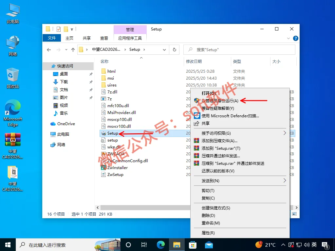The image size is (335, 251).
Task: Choose 打开(O) in context menu
Action: pyautogui.click(x=209, y=93)
